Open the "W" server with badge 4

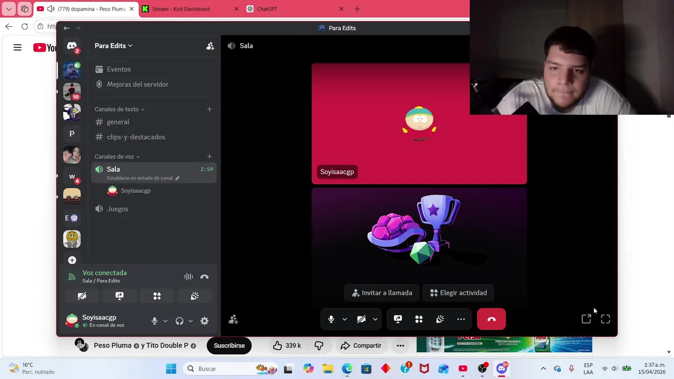click(x=72, y=176)
